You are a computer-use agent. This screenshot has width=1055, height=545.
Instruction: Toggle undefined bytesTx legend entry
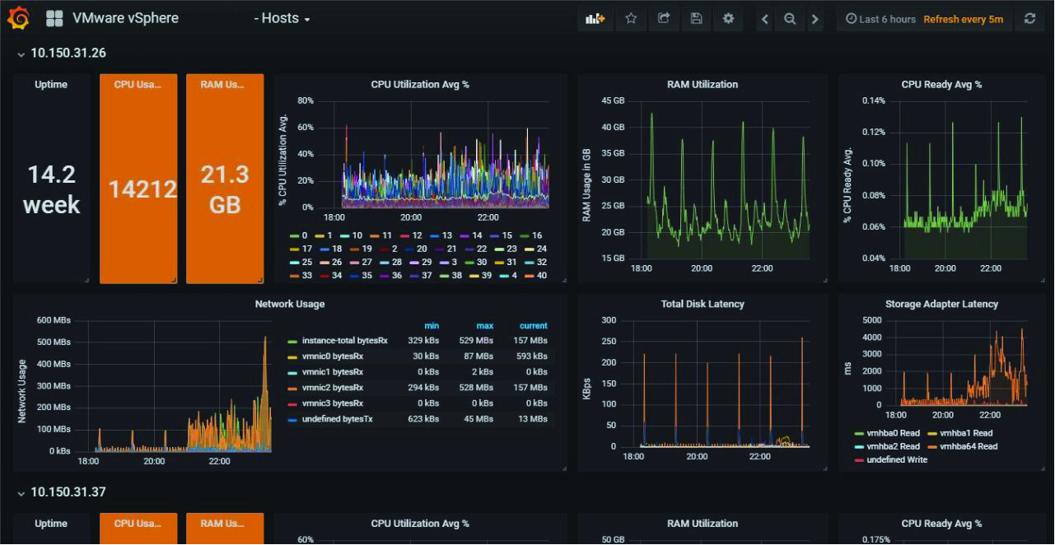coord(329,419)
